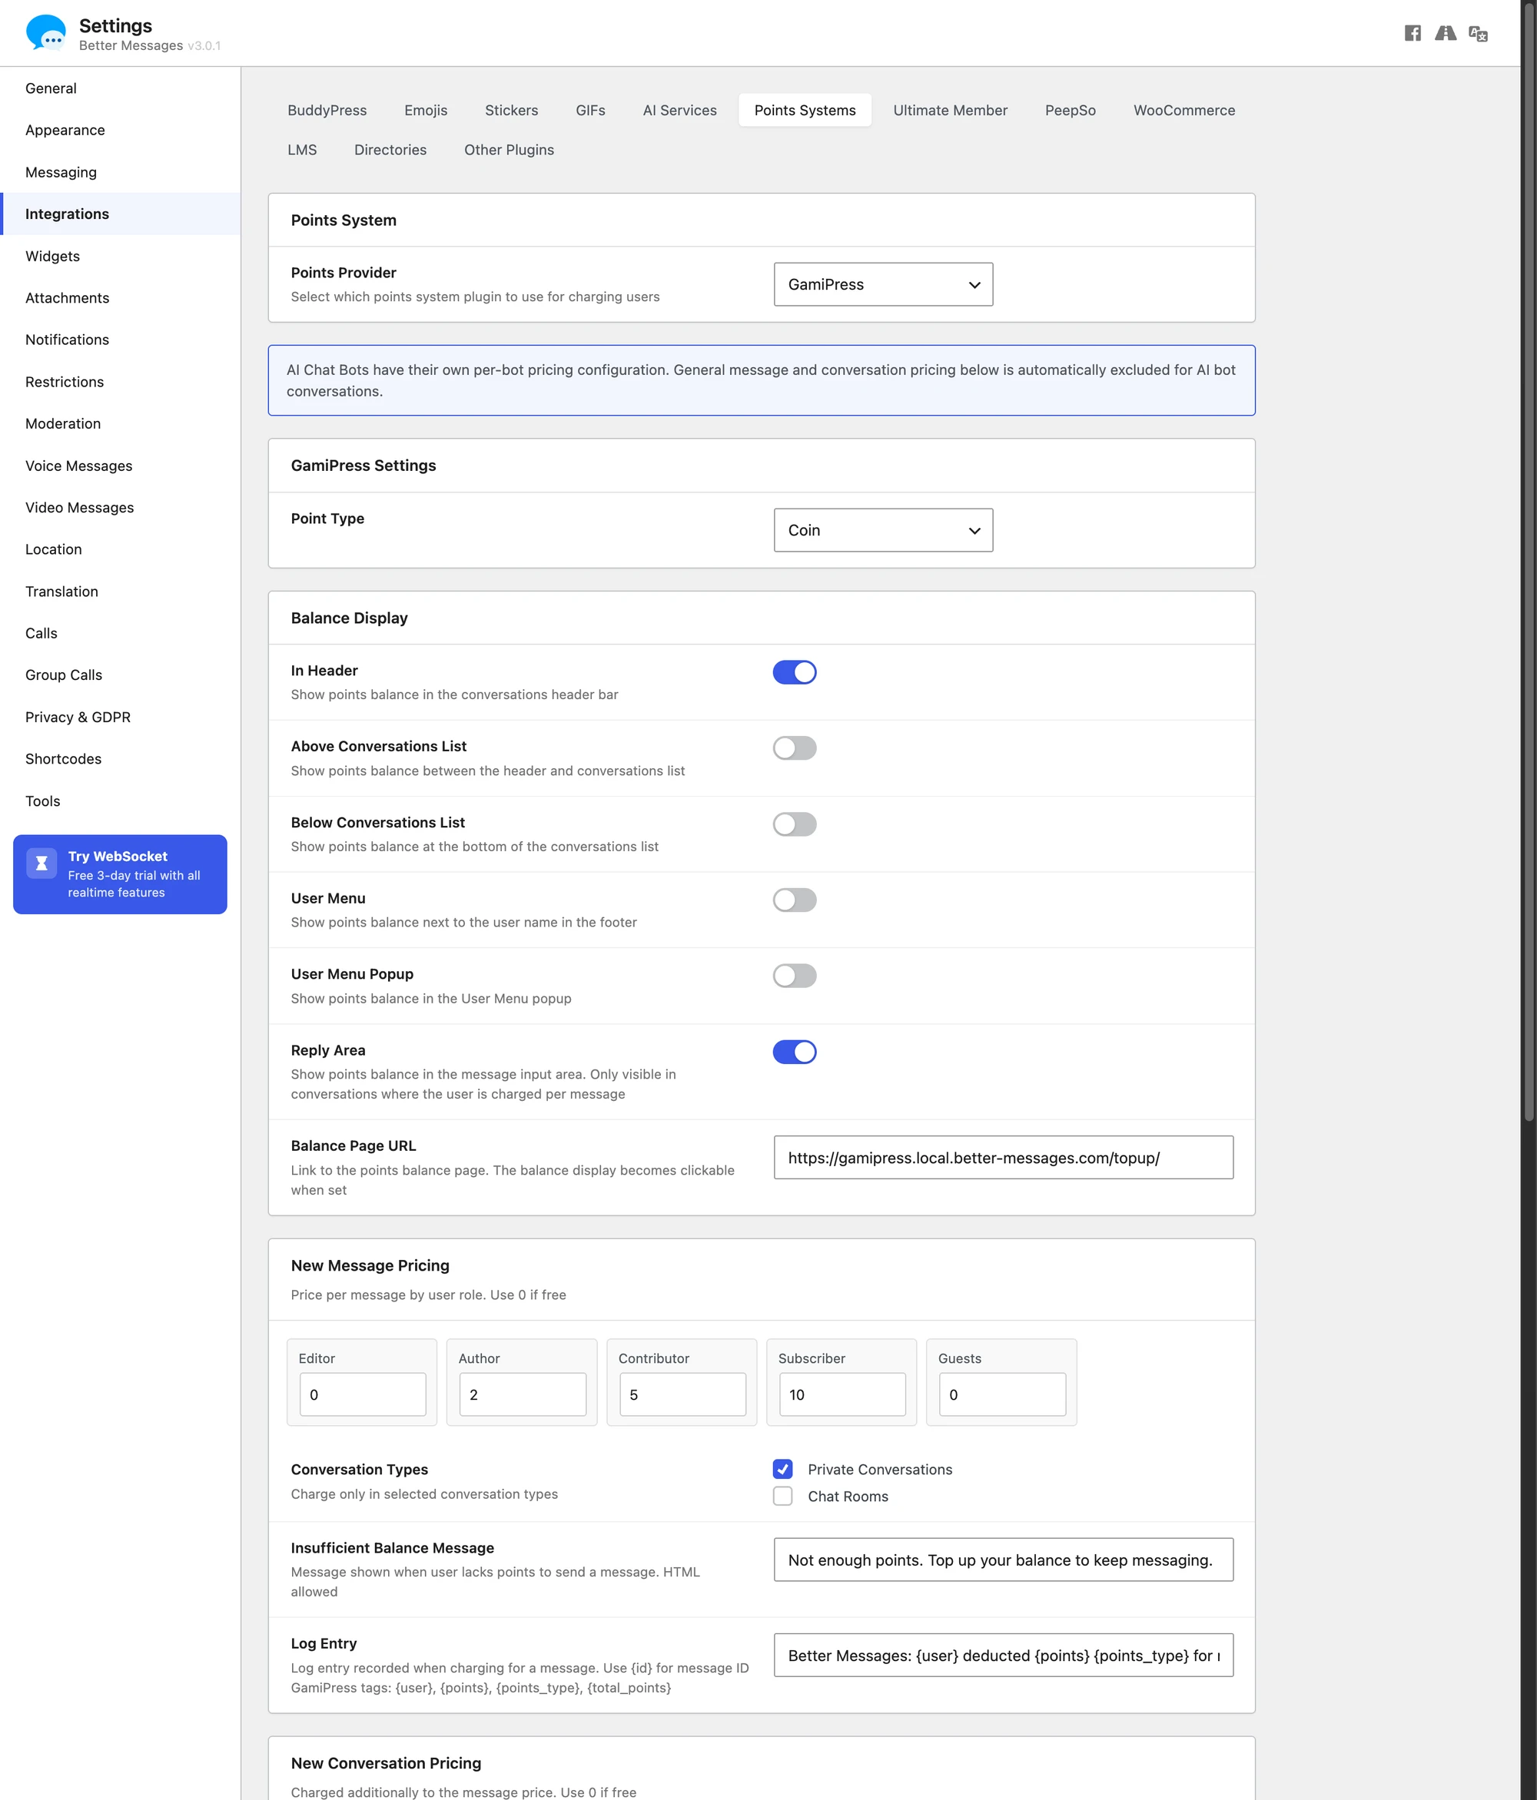The image size is (1537, 1800).
Task: Go to Messaging in sidebar
Action: coord(120,172)
